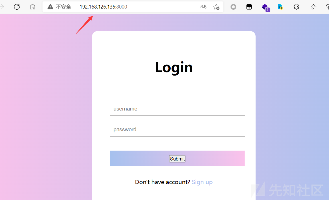
Task: Focus the password input field
Action: tap(177, 130)
